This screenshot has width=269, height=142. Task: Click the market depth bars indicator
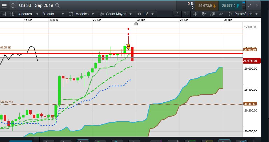(x=244, y=5)
